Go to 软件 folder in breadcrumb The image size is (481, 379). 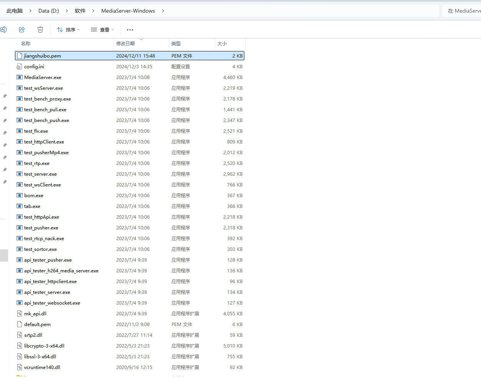[80, 11]
